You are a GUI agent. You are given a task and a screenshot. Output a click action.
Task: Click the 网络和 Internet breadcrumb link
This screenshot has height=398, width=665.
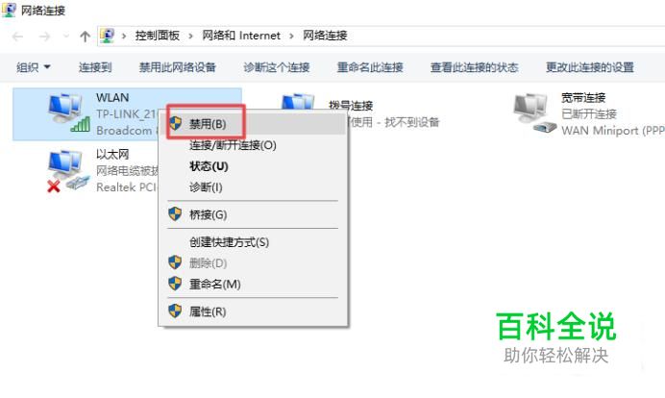tap(241, 36)
